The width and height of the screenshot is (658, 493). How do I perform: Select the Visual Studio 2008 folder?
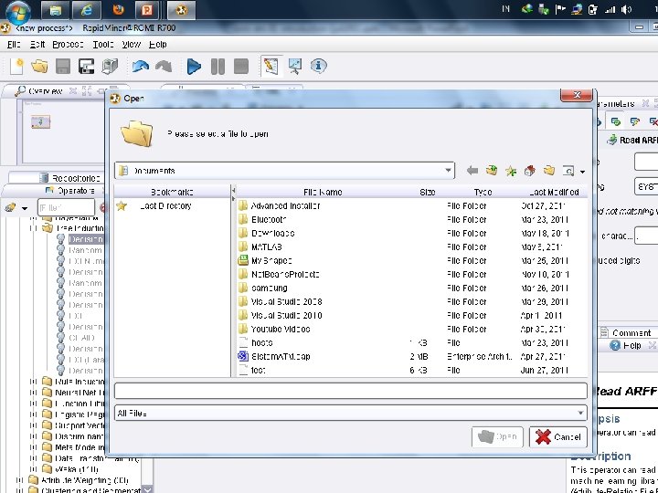click(x=287, y=302)
